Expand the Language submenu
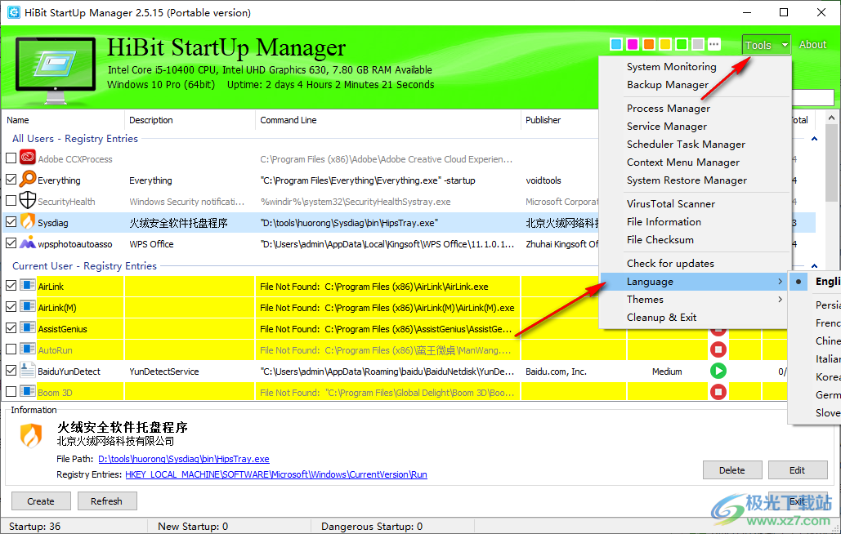Image resolution: width=841 pixels, height=534 pixels. (694, 281)
